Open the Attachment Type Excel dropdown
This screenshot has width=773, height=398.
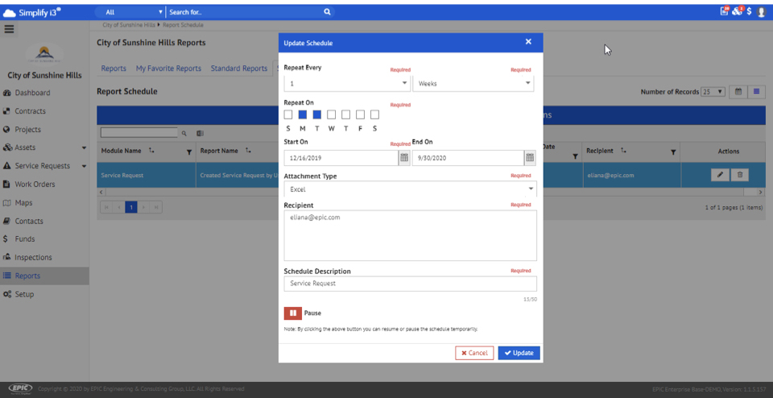coord(410,189)
